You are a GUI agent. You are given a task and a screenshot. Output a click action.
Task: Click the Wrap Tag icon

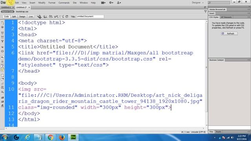pyautogui.click(x=2, y=83)
